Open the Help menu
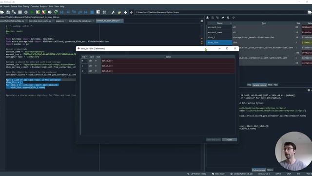This screenshot has width=312, height=176. click(62, 6)
